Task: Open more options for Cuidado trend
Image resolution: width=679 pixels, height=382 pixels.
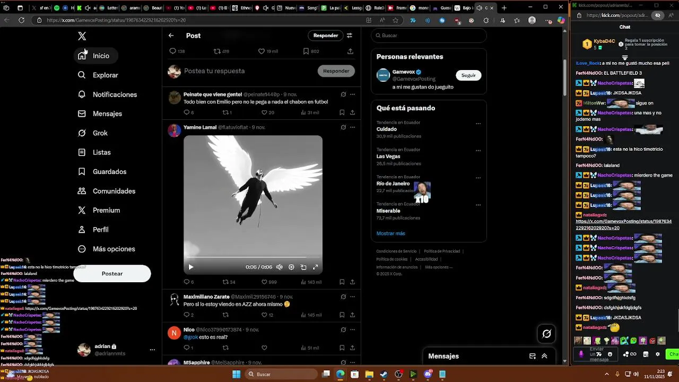Action: coord(478,124)
